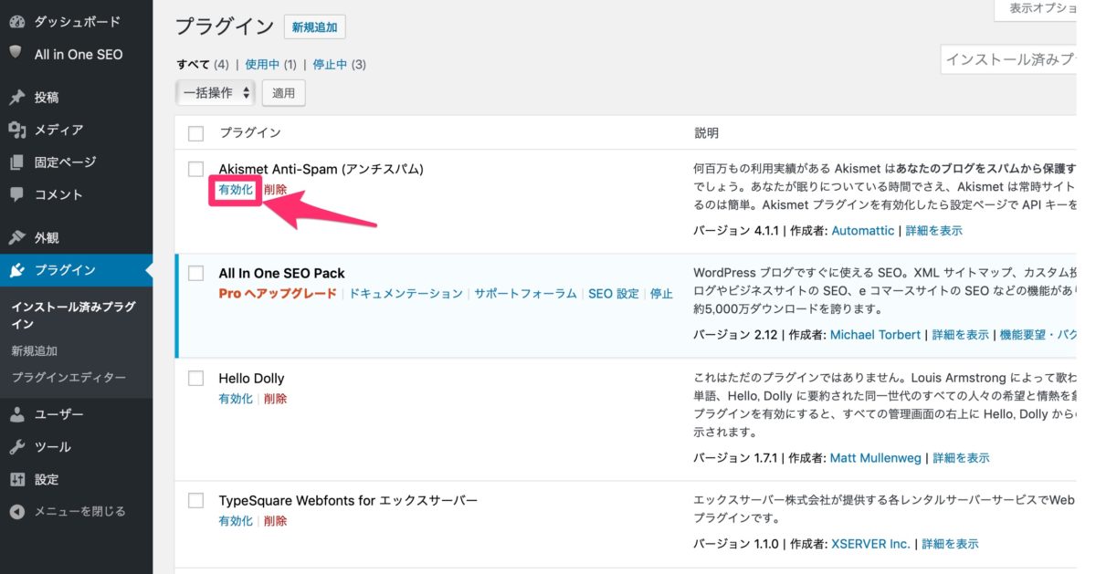This screenshot has width=1096, height=574.
Task: Click the ユーザー person icon
Action: [16, 414]
